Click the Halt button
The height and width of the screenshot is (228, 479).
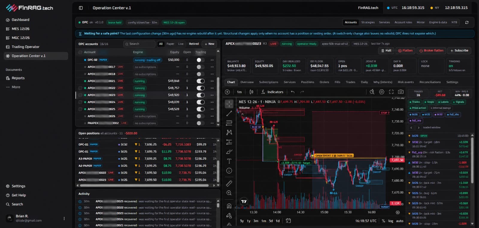(386, 51)
